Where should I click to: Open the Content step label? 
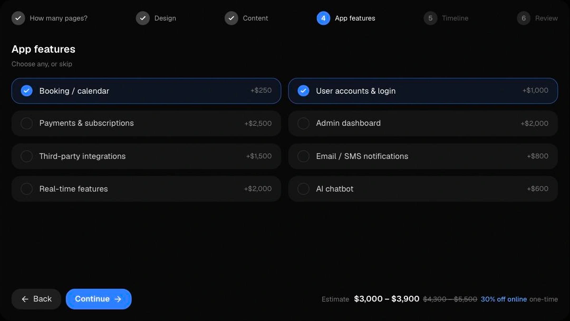255,18
